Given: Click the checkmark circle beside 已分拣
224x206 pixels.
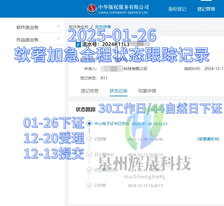Looking at the screenshot, I should tap(89, 185).
